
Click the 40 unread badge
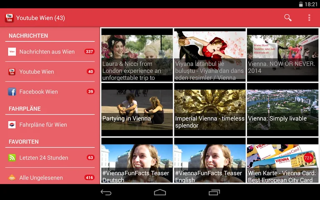[90, 72]
